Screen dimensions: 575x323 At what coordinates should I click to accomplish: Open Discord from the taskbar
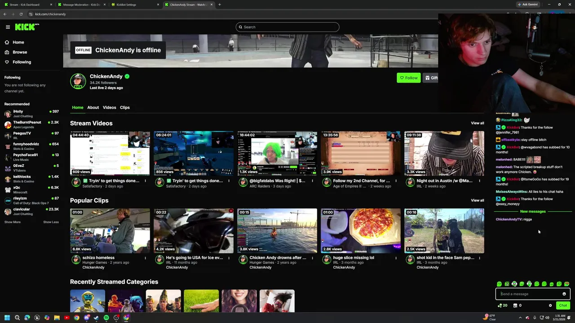click(x=86, y=318)
